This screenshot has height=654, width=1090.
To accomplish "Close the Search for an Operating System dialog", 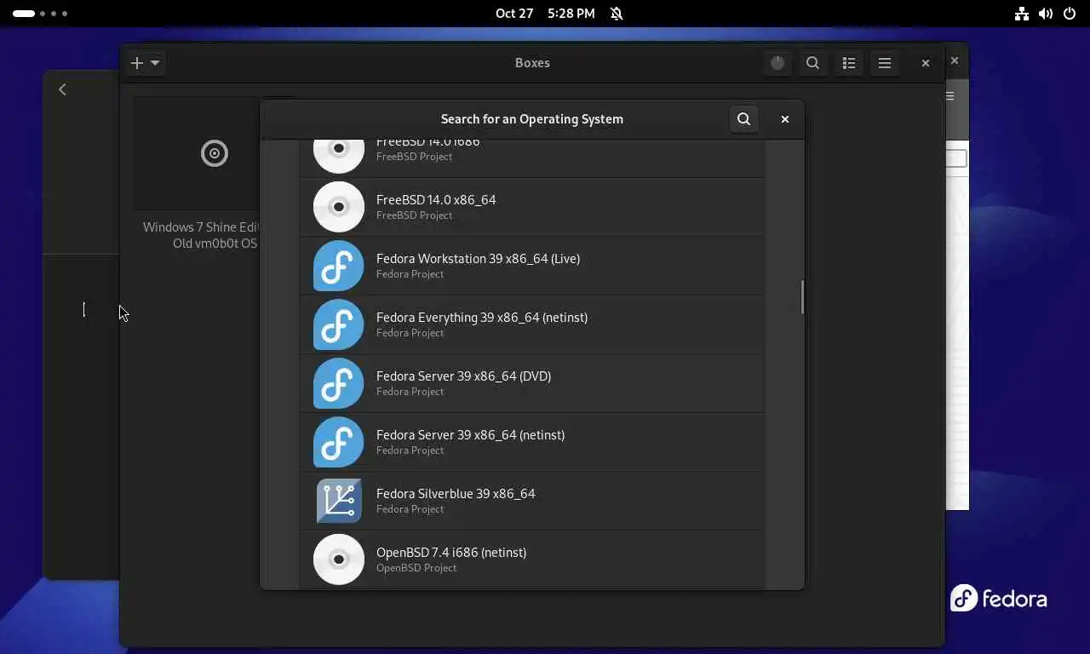I will pos(785,119).
